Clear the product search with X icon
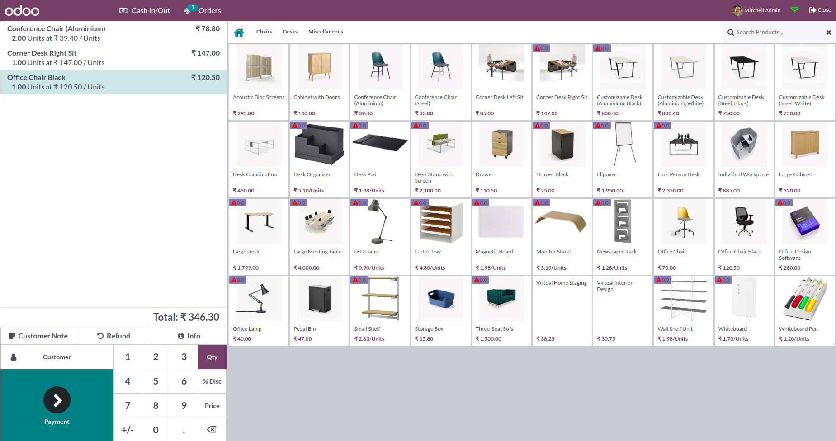The width and height of the screenshot is (836, 441). click(x=828, y=33)
